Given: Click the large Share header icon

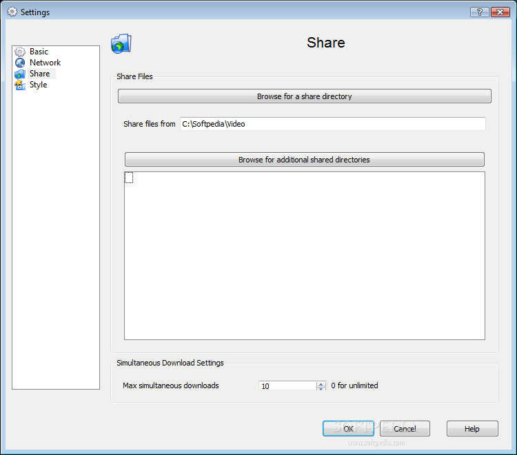Looking at the screenshot, I should tap(121, 43).
